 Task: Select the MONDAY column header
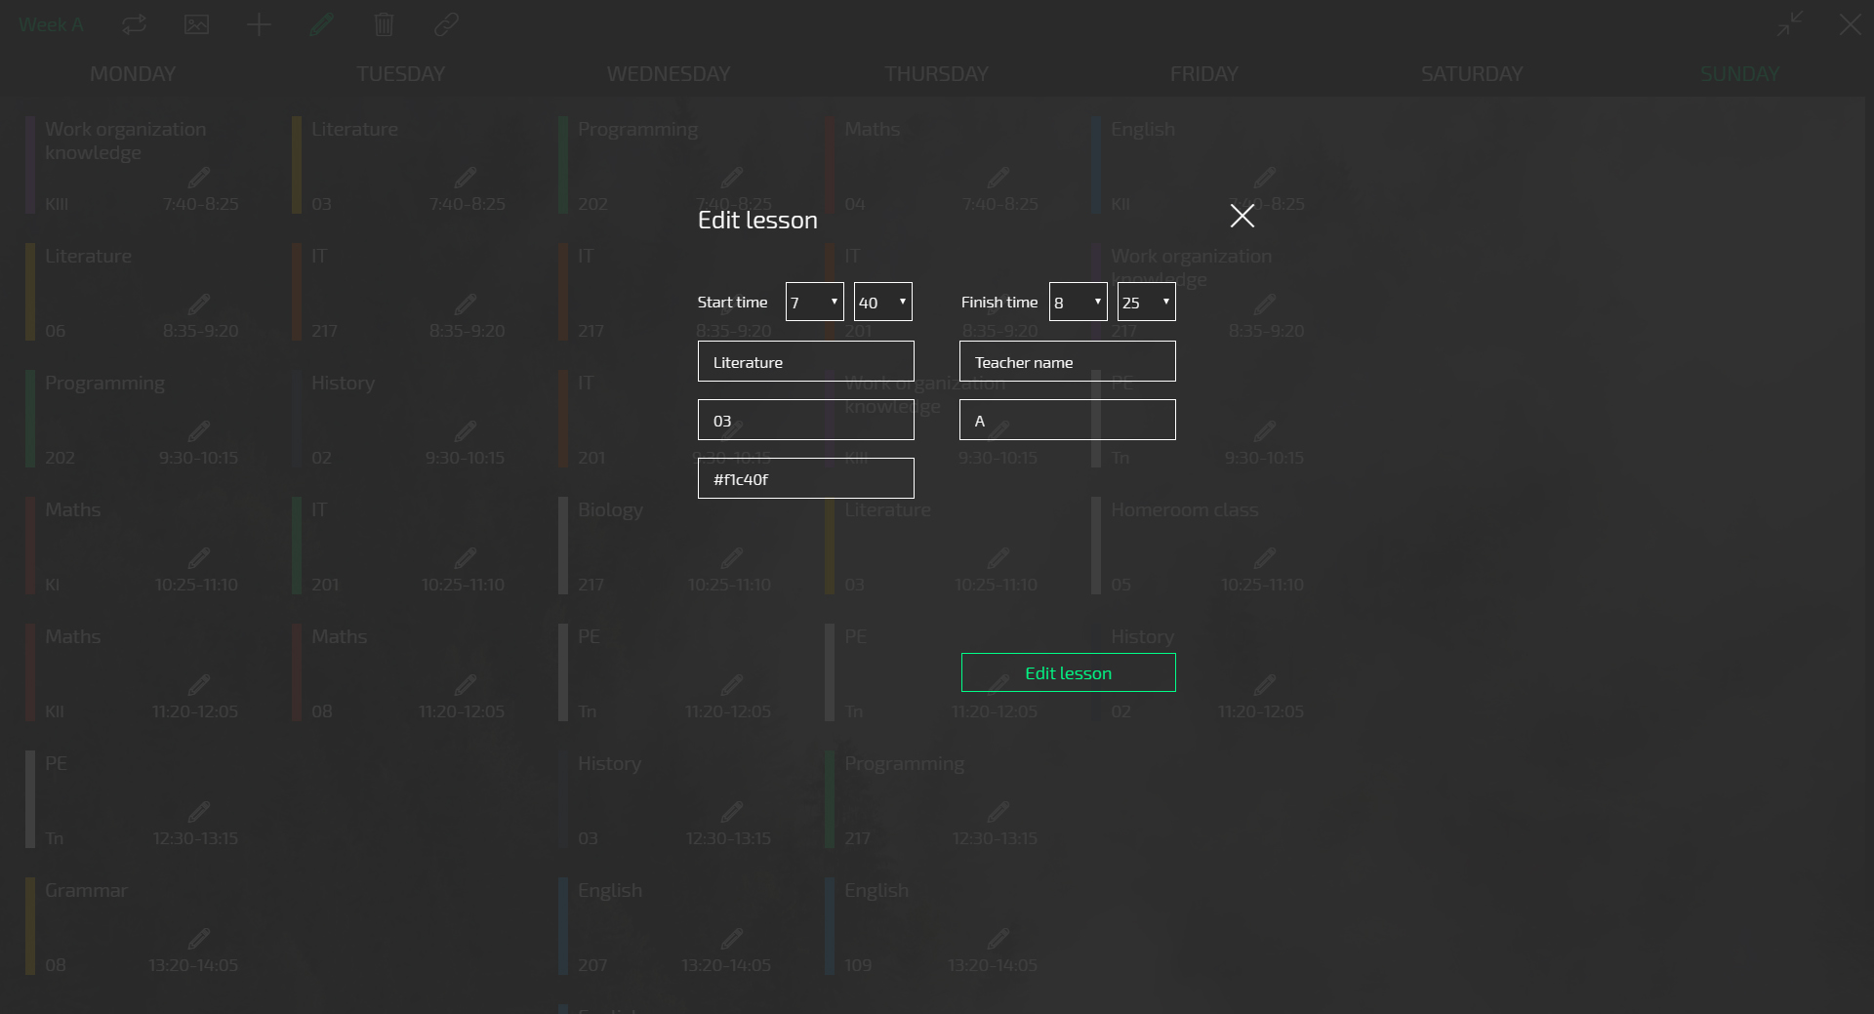[x=133, y=74]
